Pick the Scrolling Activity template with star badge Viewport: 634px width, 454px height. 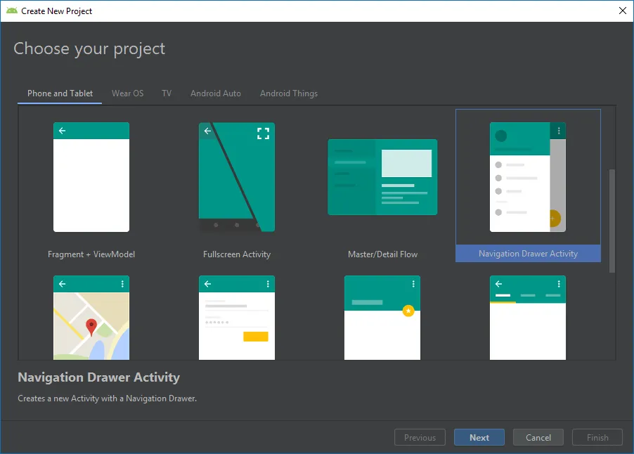click(x=382, y=318)
